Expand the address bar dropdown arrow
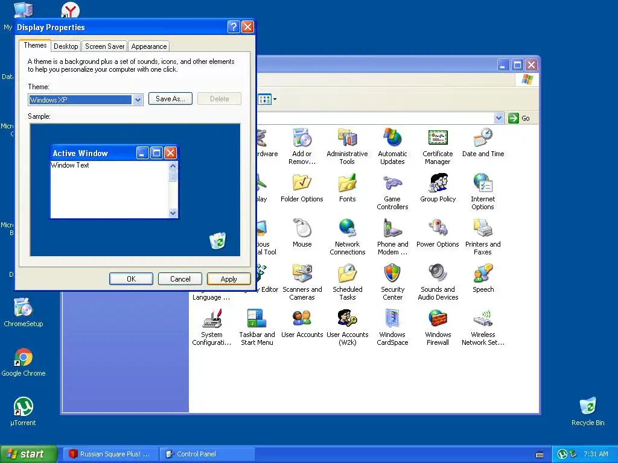Image resolution: width=618 pixels, height=463 pixels. point(499,118)
